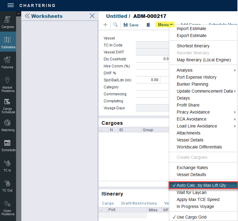
Task: Choose Import Estimate from menu
Action: (x=191, y=29)
